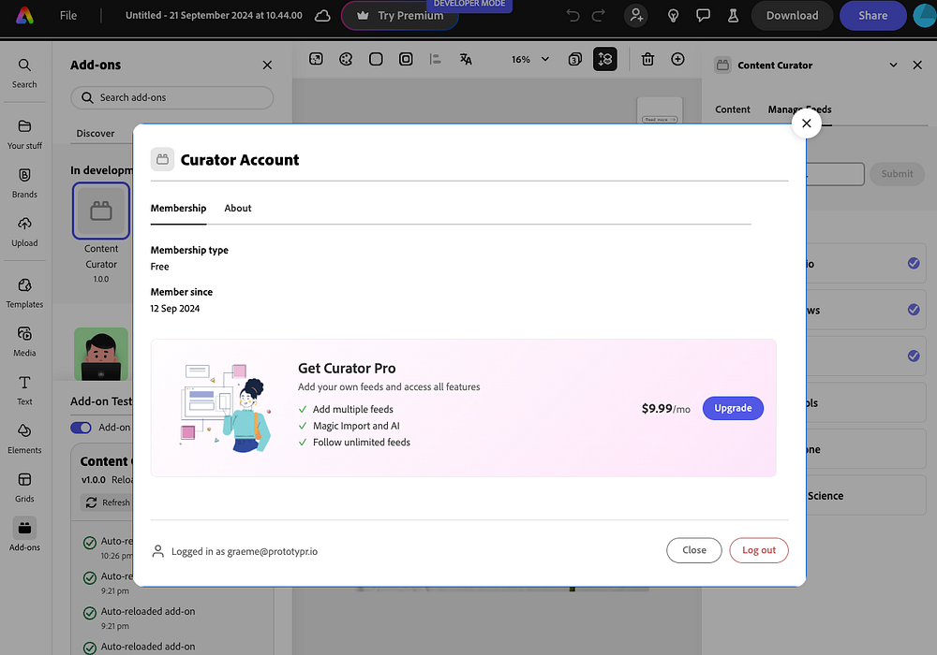Click the Redo arrow
The width and height of the screenshot is (937, 655).
coord(598,16)
